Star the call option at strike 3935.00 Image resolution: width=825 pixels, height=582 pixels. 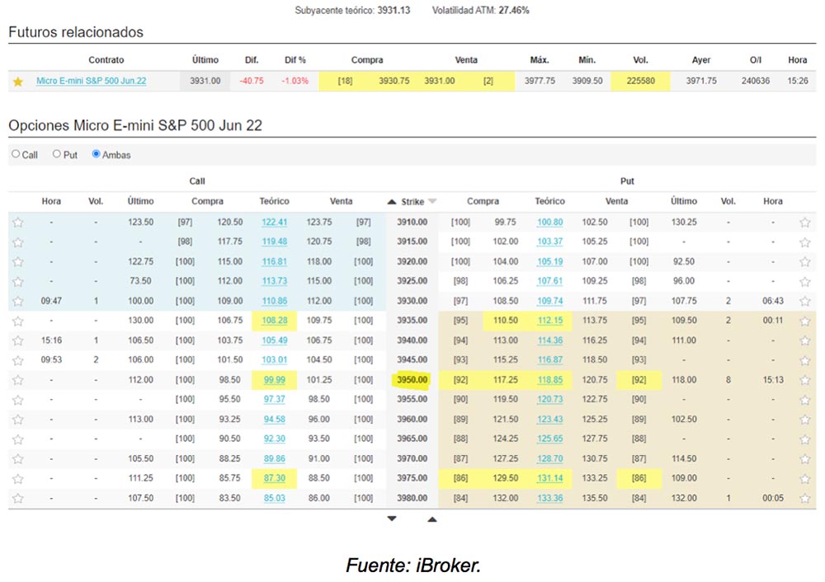click(18, 321)
